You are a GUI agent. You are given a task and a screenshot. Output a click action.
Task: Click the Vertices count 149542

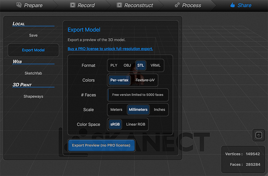tap(253, 154)
